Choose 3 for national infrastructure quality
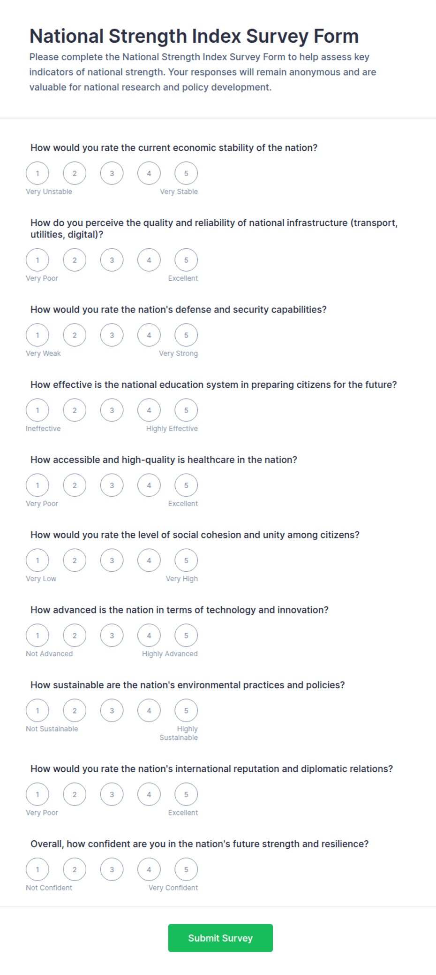This screenshot has height=975, width=436. point(112,260)
